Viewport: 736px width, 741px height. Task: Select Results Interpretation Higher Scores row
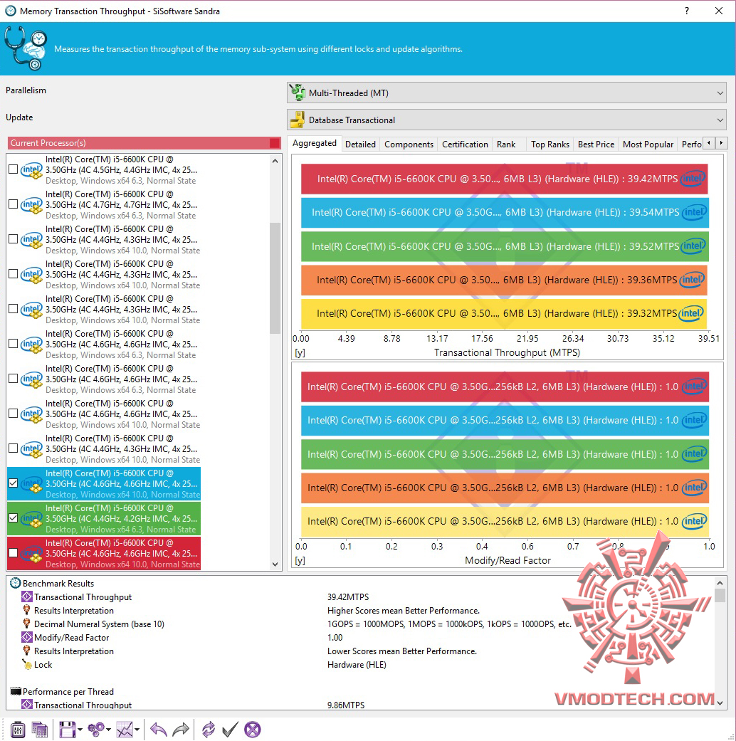(361, 611)
